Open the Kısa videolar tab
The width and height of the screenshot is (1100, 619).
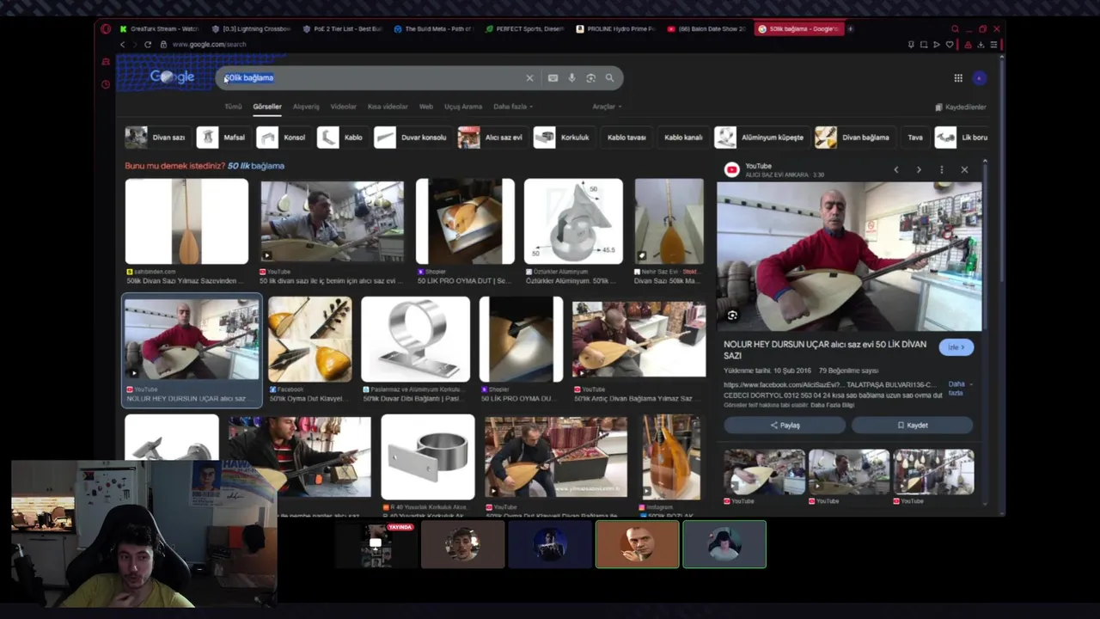(388, 107)
